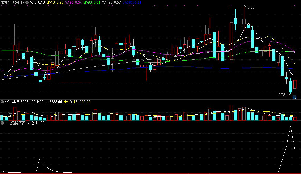Image resolution: width=301 pixels, height=174 pixels.
Task: Select the MA20: 6.54 label
Action: pyautogui.click(x=73, y=3)
